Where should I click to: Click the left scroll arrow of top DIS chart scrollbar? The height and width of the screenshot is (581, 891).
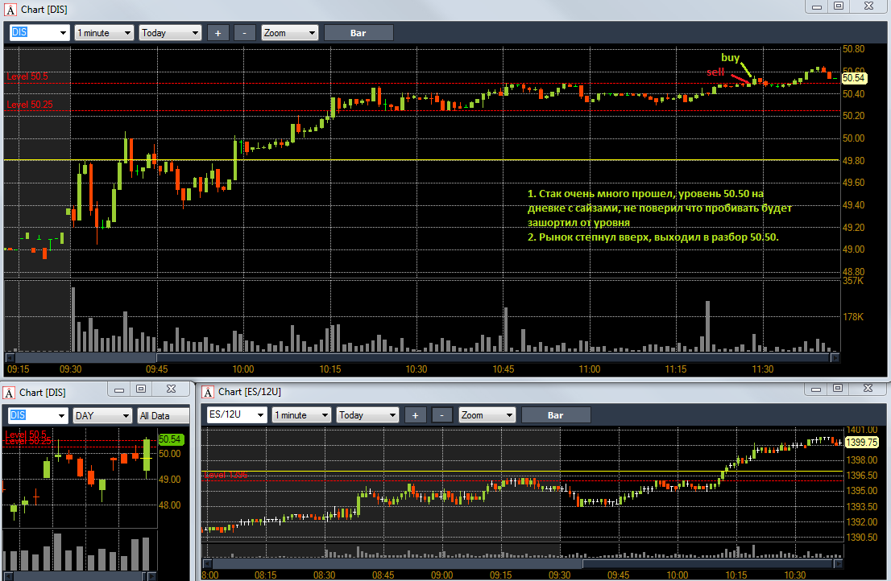tap(10, 357)
